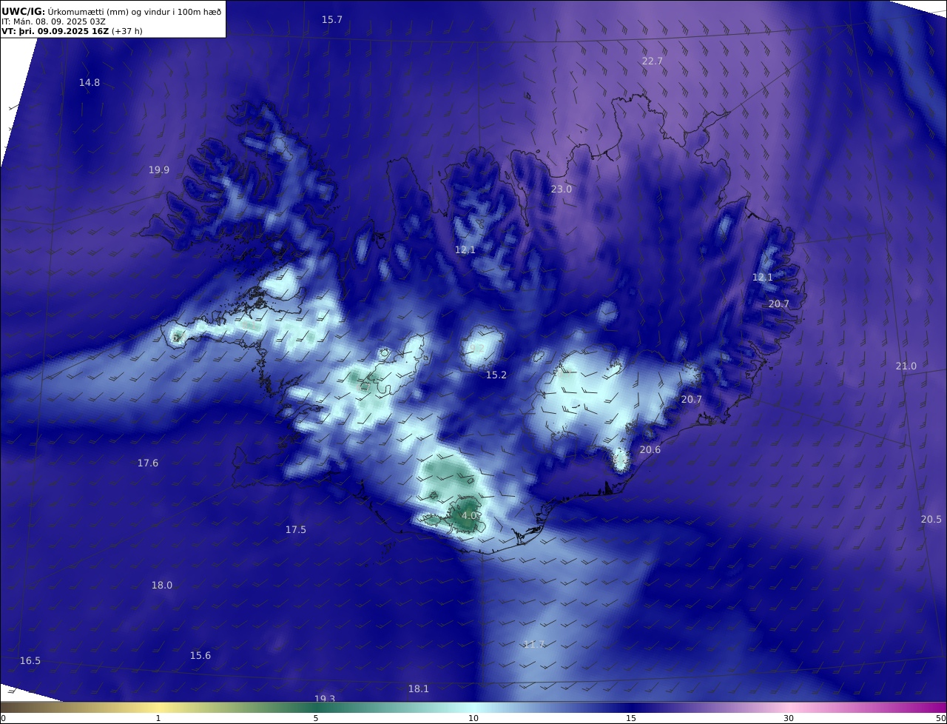Screen dimensions: 947x724
Task: Click the '30' tick label on the color scale
Action: pyautogui.click(x=789, y=718)
